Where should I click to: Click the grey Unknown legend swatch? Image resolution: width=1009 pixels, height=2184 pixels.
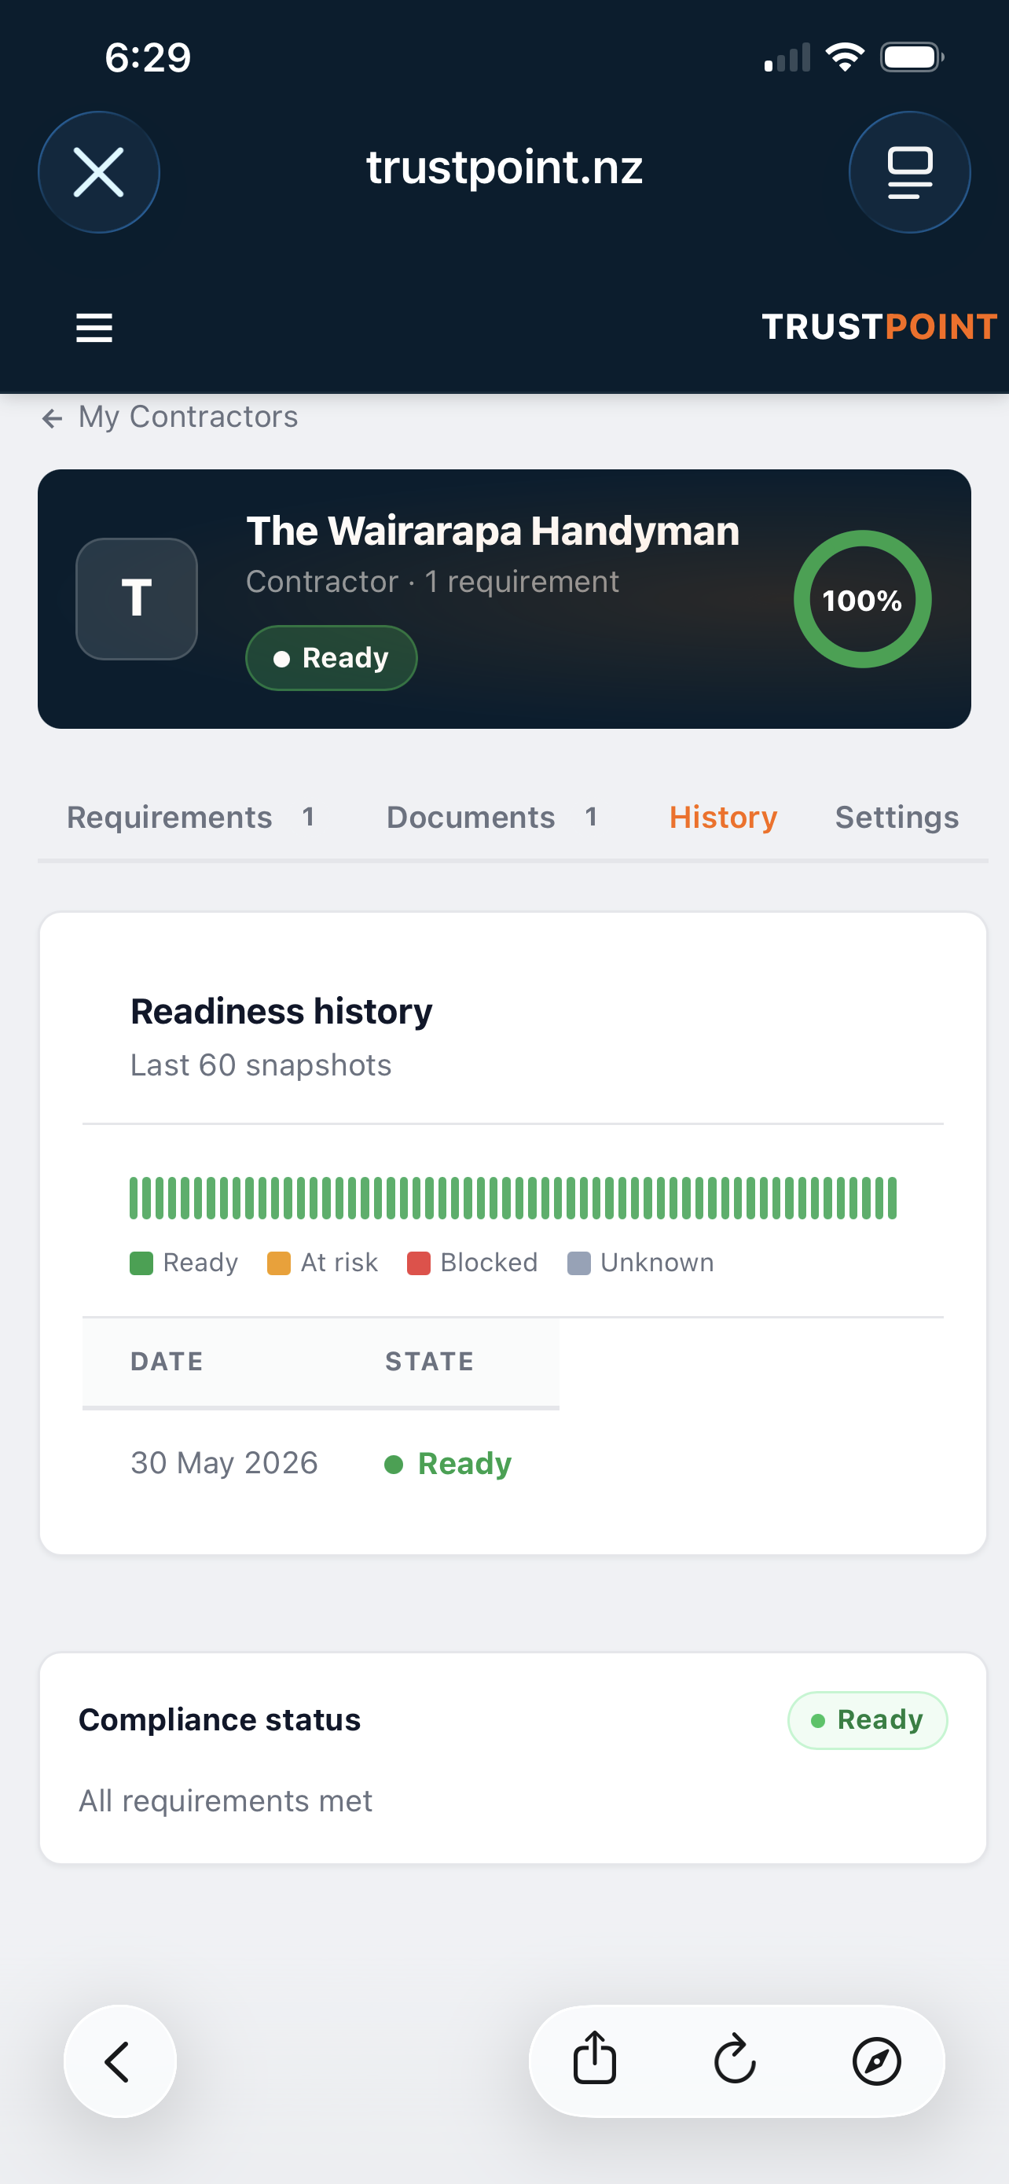click(578, 1263)
